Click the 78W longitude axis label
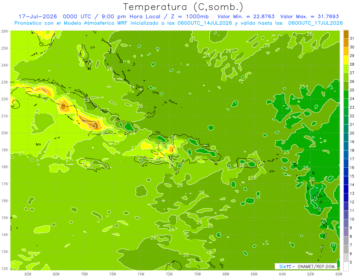360x278 pixels. [84, 274]
